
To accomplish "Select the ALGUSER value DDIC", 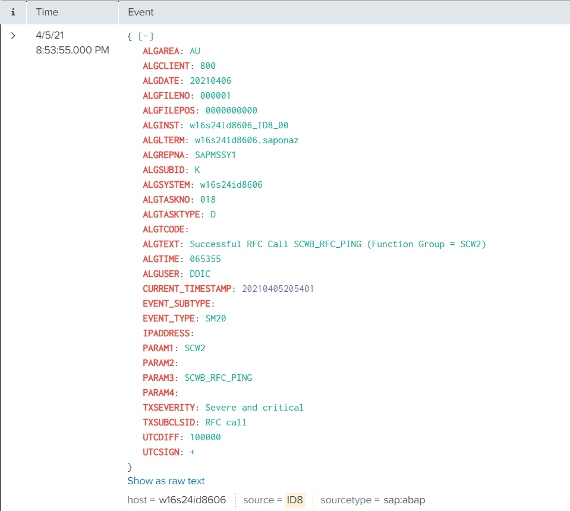I will pos(200,274).
